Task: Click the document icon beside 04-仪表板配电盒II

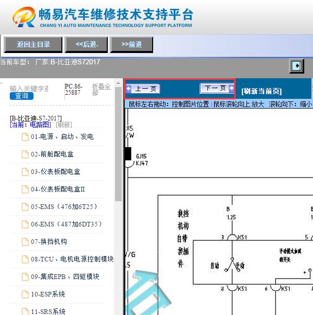Action: (x=25, y=189)
